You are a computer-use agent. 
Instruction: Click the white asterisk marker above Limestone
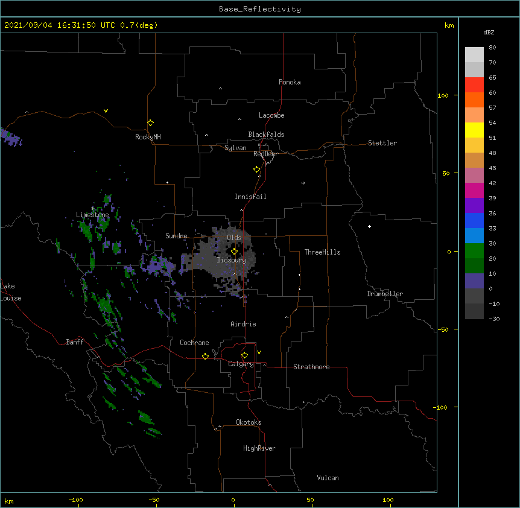[x=93, y=209]
